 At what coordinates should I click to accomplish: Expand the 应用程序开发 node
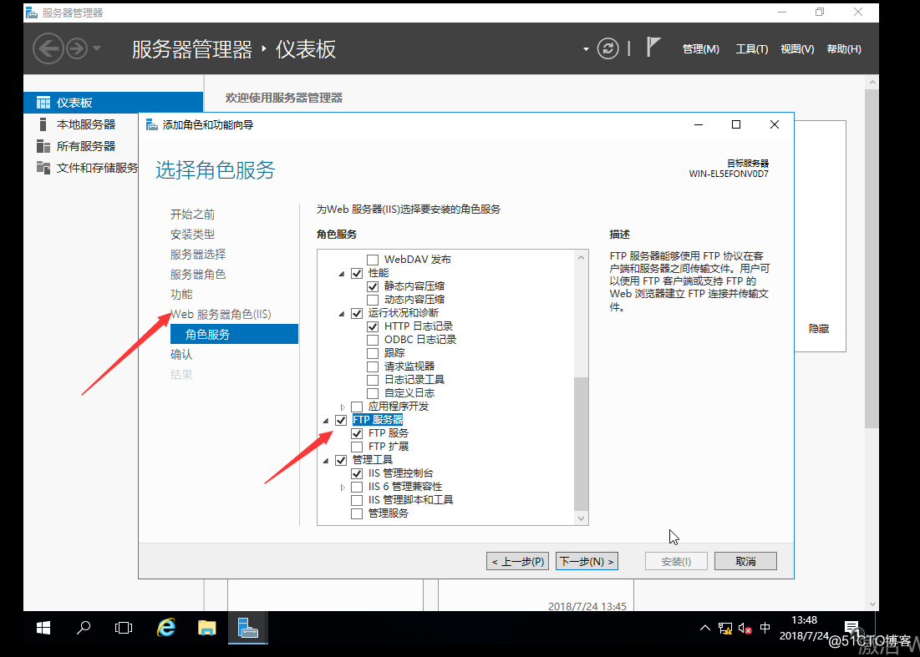pos(343,407)
